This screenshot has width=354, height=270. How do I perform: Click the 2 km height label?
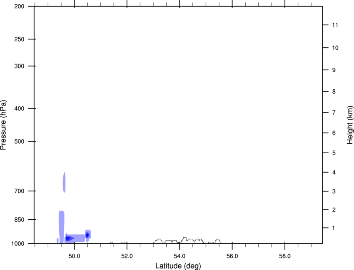click(x=334, y=210)
